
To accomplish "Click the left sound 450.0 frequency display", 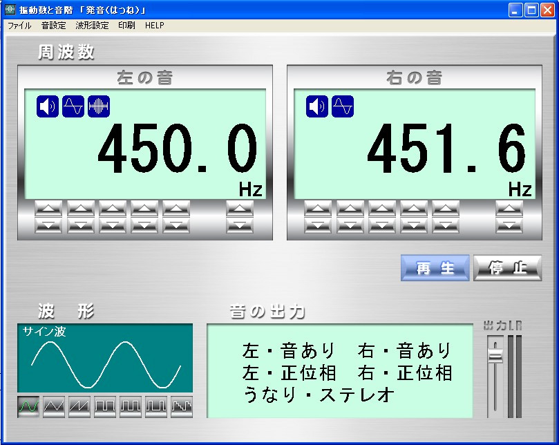I will (x=178, y=149).
